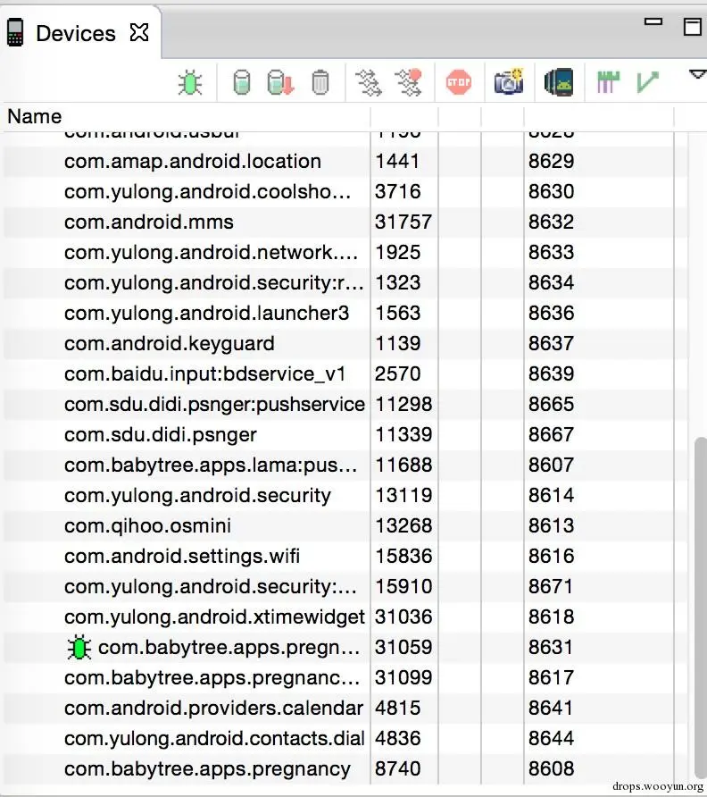Screen dimensions: 707x797
Task: Select process com.android.keyguard
Action: click(169, 344)
